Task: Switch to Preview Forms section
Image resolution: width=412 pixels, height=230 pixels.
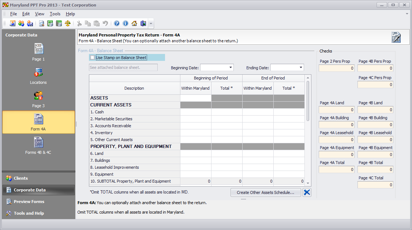Action: (x=29, y=202)
